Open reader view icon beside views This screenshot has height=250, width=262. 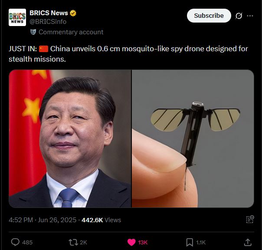tap(250, 219)
